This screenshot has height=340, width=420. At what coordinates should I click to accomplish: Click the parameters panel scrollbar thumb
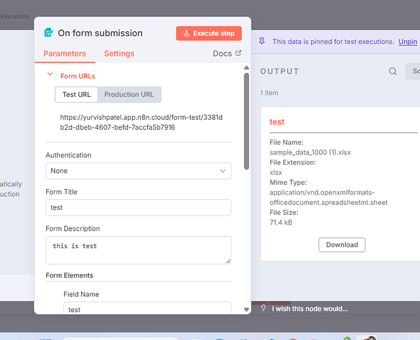pos(246,122)
